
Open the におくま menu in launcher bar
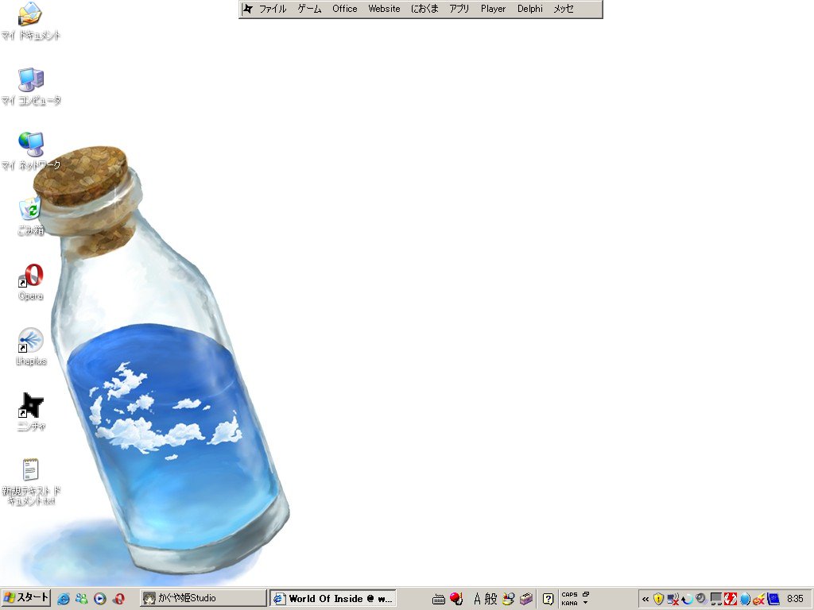coord(424,9)
